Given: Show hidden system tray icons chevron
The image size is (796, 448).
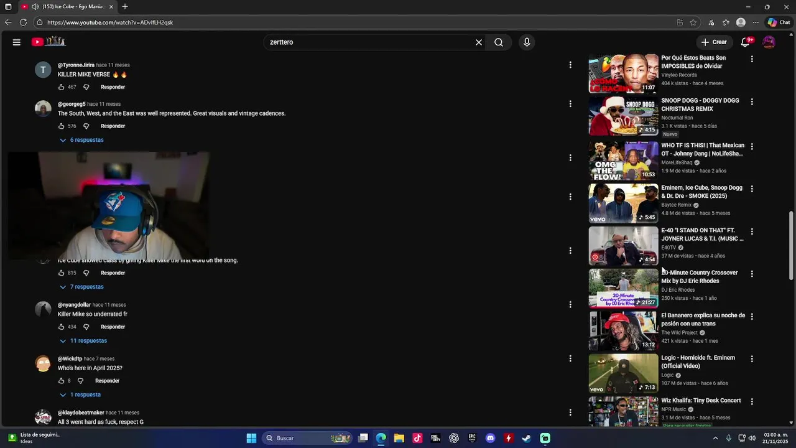Looking at the screenshot, I should pos(715,438).
